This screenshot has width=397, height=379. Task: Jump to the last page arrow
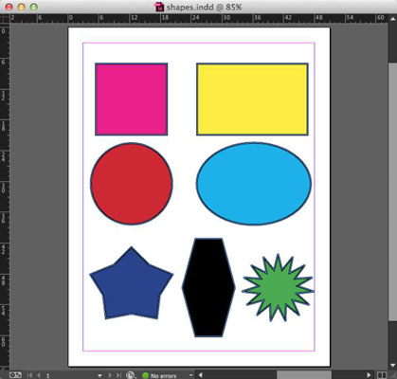point(118,375)
